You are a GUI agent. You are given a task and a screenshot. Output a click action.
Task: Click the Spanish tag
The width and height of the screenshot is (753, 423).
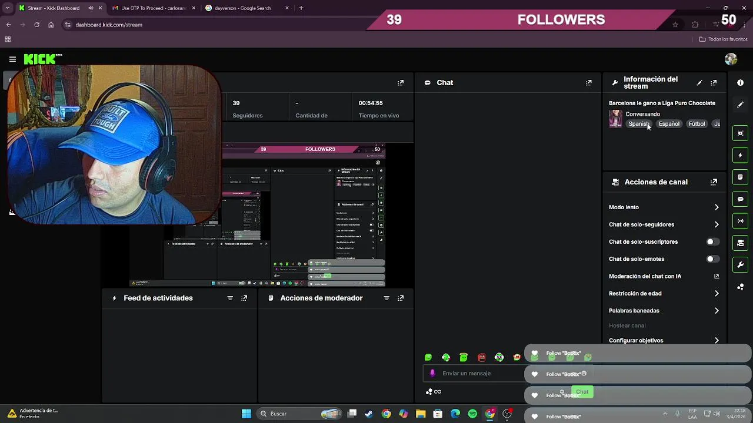[638, 124]
